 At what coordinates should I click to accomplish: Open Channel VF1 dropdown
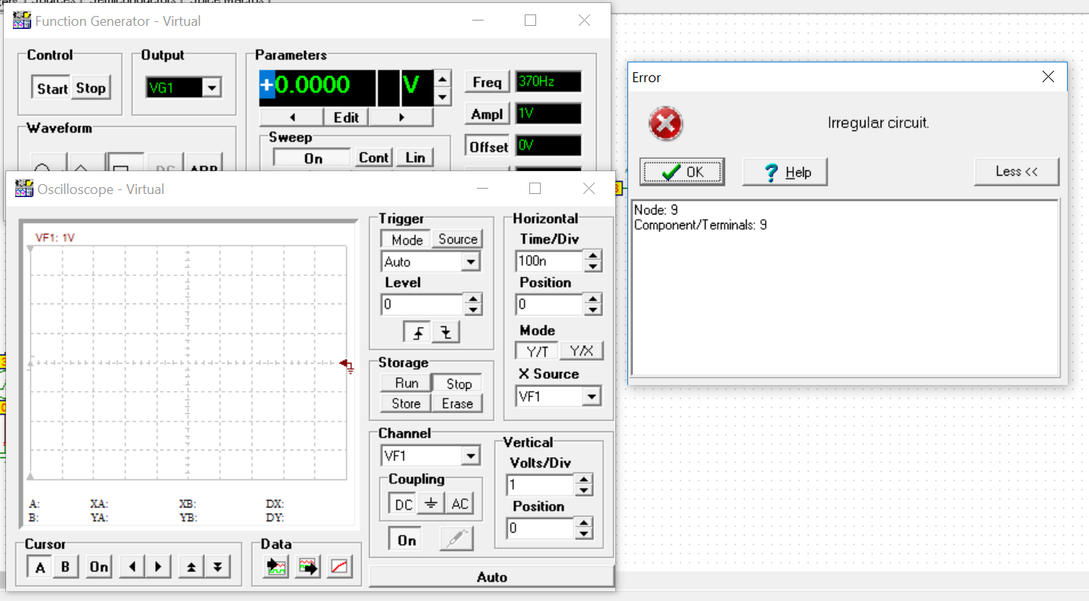click(x=471, y=456)
